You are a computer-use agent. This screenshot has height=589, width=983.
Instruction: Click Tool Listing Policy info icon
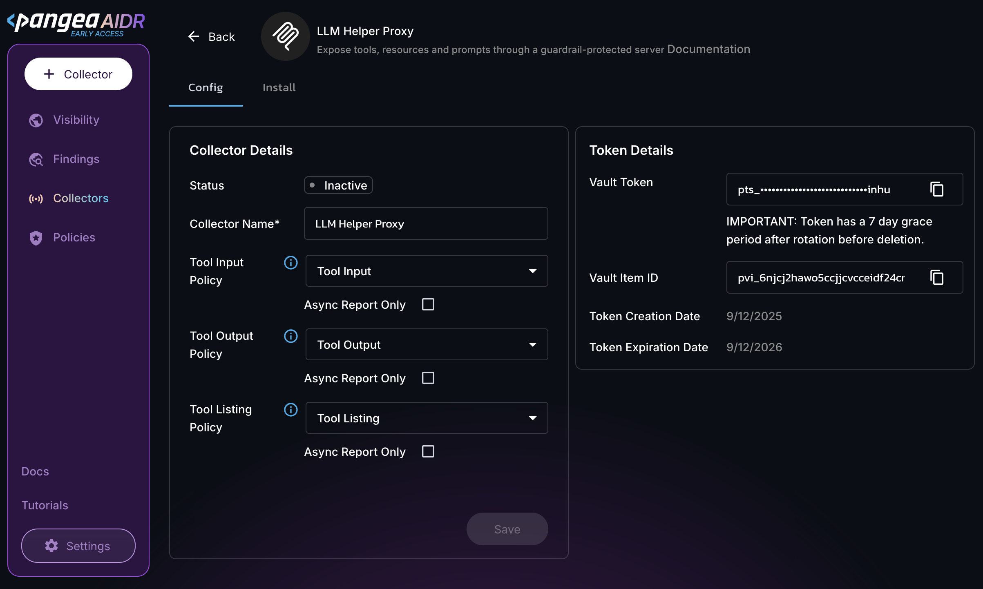(x=290, y=410)
